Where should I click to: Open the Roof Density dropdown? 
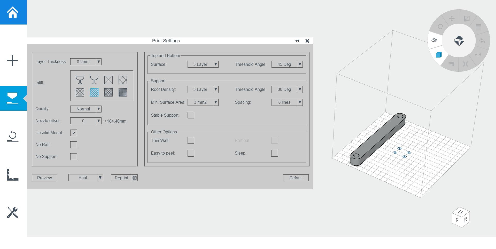click(x=203, y=89)
